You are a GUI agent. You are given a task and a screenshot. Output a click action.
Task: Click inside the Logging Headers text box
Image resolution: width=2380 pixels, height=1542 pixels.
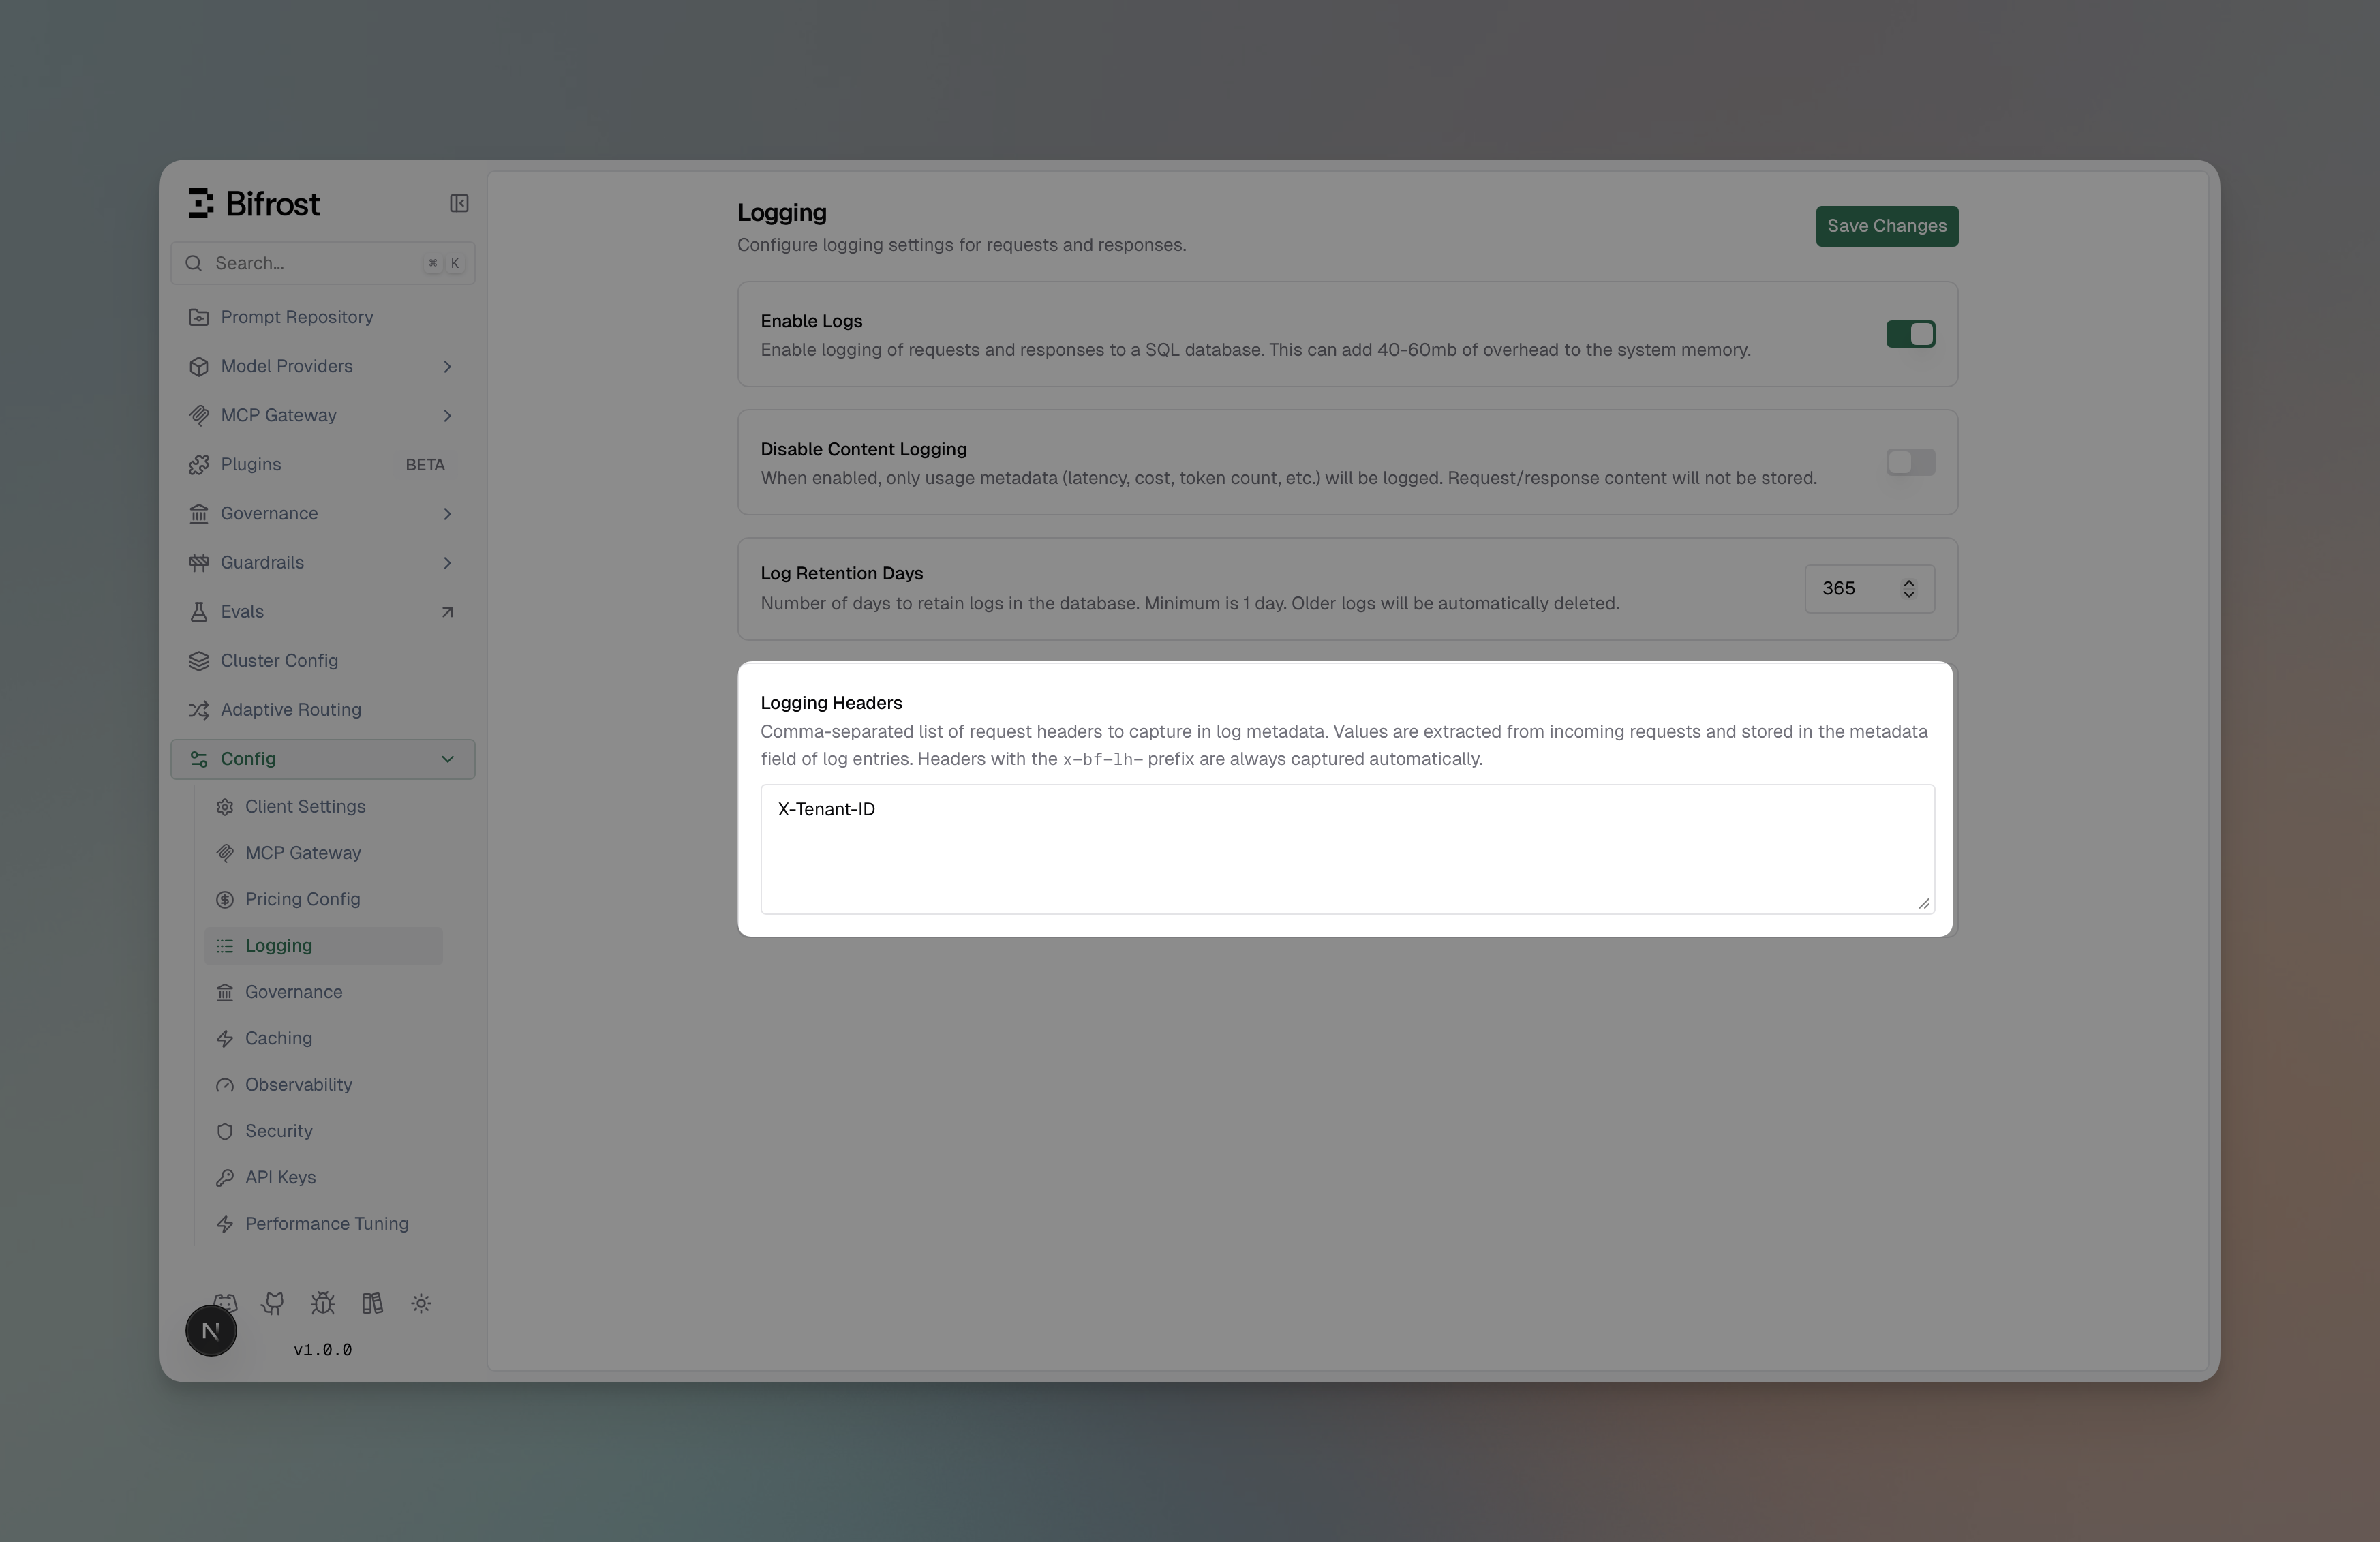[1345, 849]
